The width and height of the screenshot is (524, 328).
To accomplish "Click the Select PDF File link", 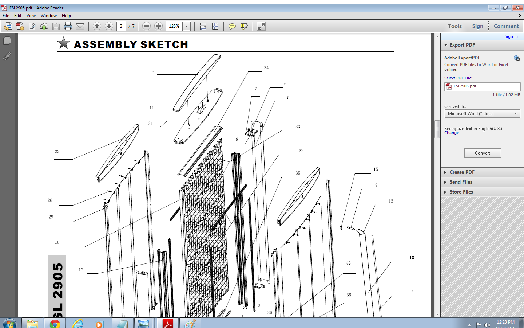I will click(458, 78).
